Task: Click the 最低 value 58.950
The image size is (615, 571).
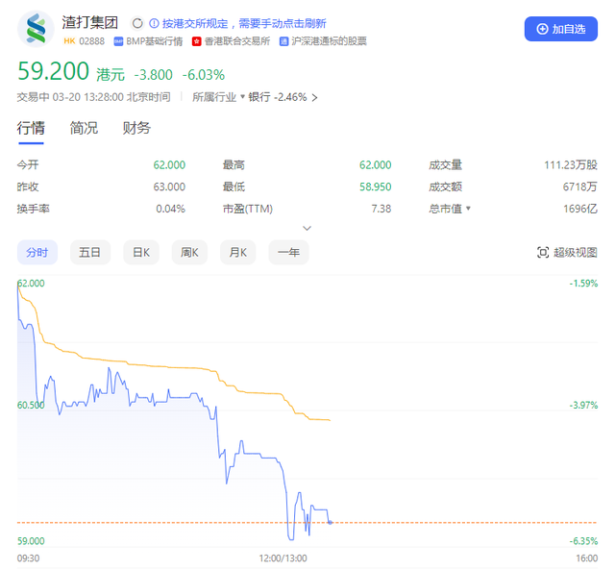Action: coord(376,186)
